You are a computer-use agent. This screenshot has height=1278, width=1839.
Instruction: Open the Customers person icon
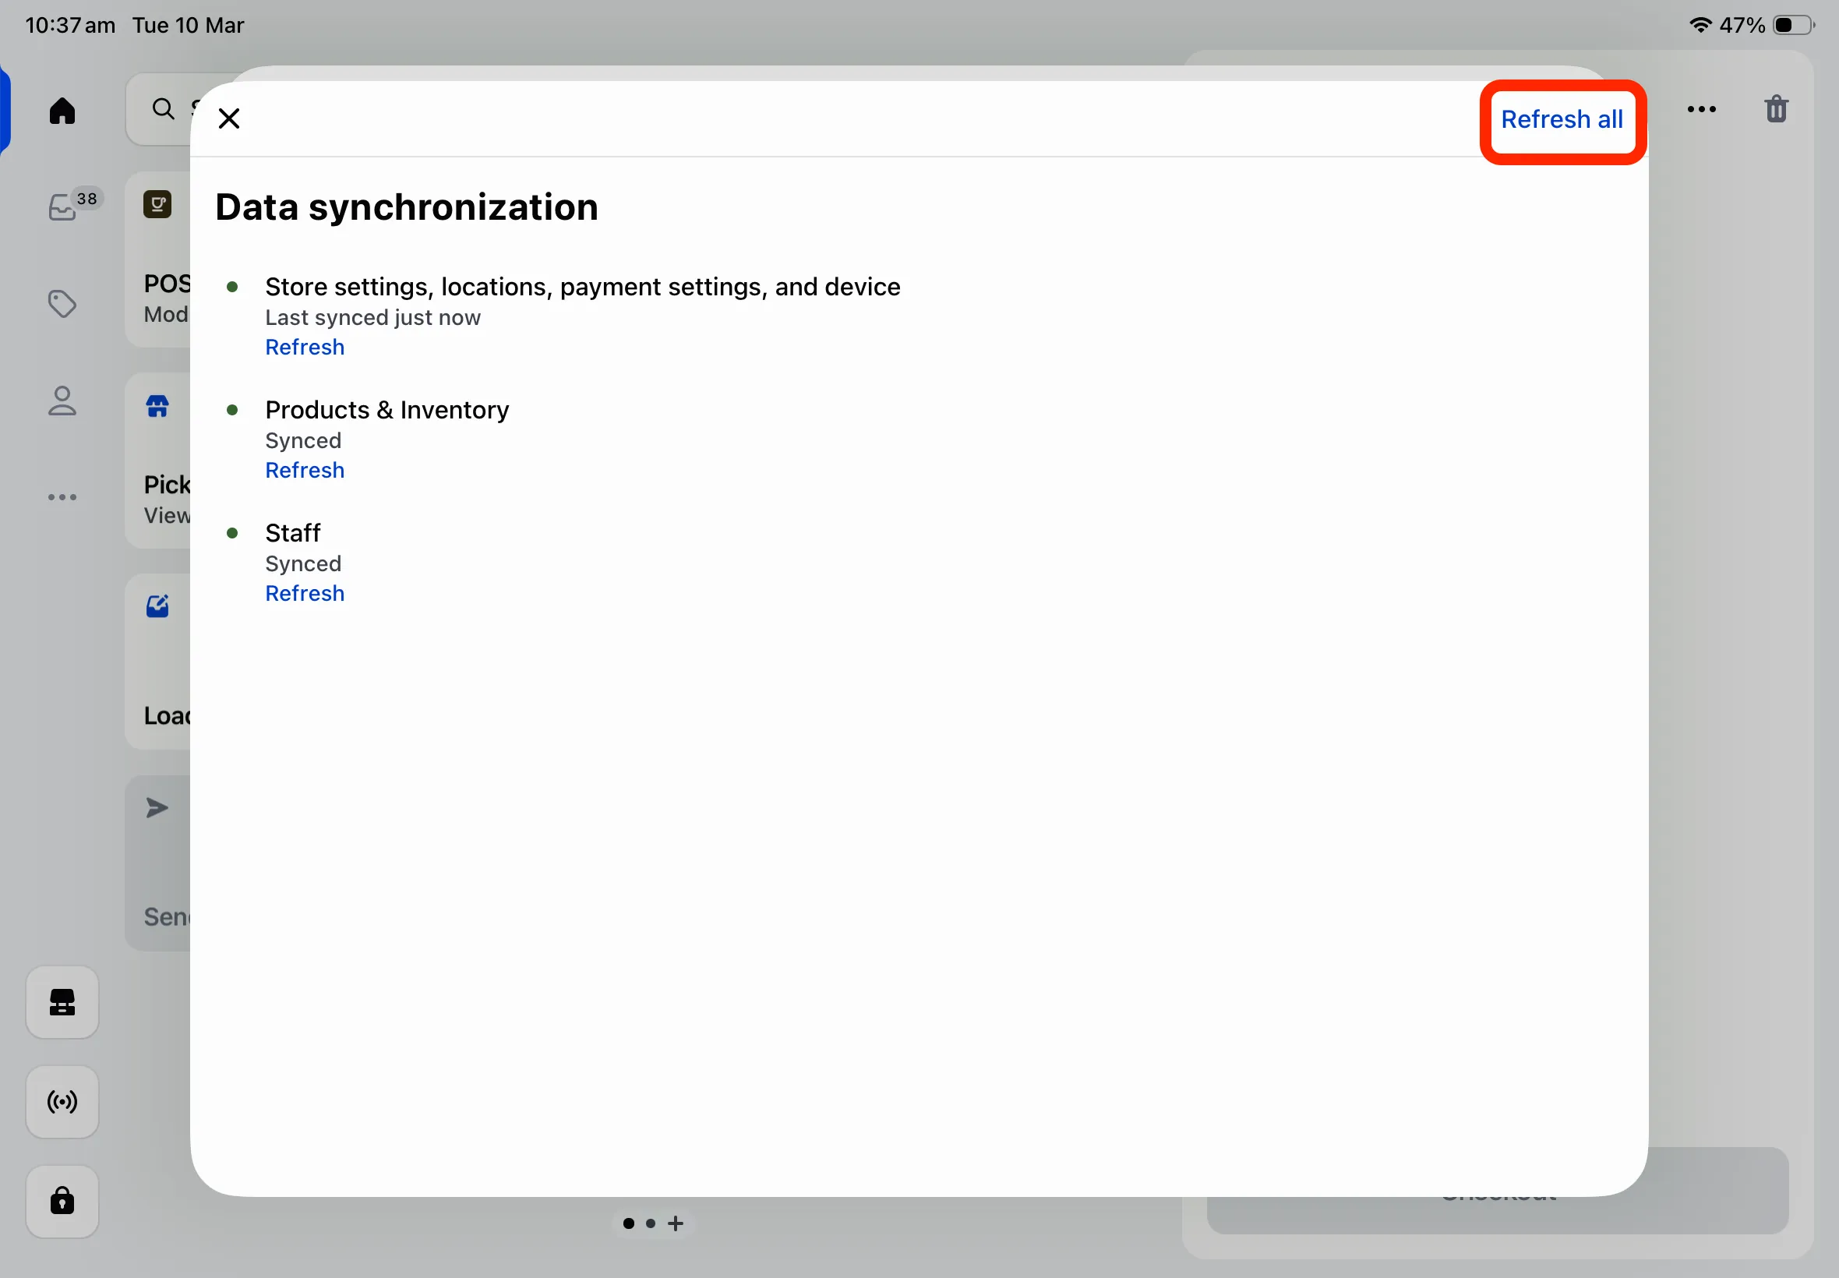click(62, 401)
